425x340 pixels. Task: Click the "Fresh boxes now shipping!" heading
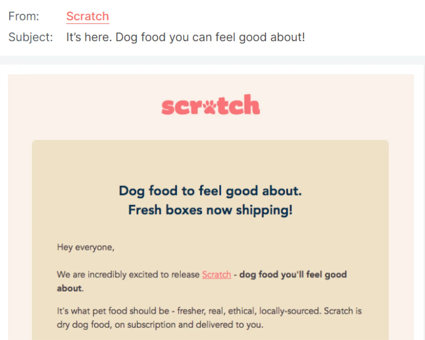coord(210,210)
